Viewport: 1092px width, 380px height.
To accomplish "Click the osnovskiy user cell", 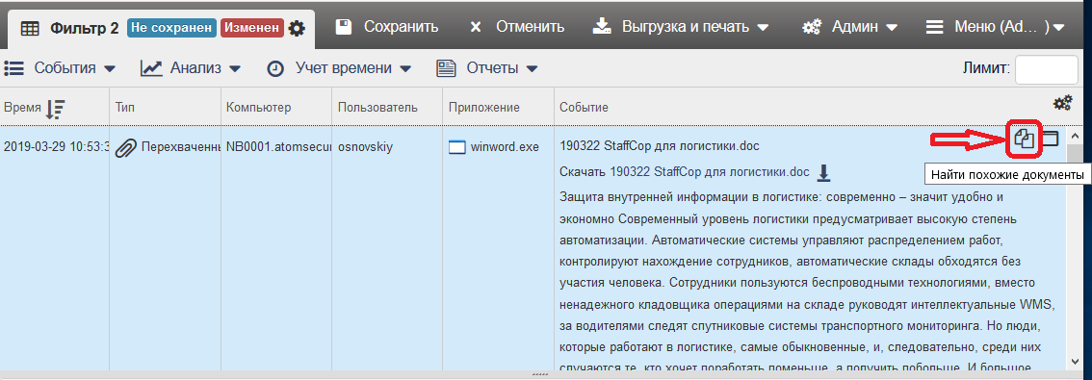I will pyautogui.click(x=366, y=147).
